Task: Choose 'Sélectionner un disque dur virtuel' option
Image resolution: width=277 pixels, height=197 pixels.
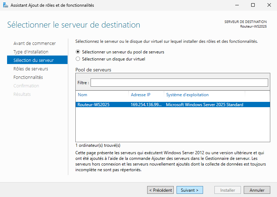Action: pyautogui.click(x=78, y=59)
